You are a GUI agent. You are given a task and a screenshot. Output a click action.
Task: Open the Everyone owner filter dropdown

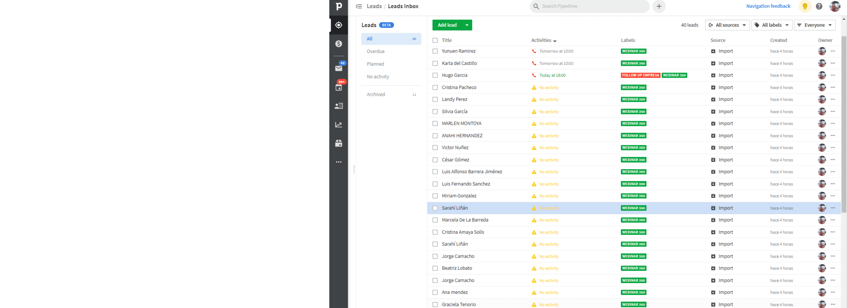pos(814,25)
